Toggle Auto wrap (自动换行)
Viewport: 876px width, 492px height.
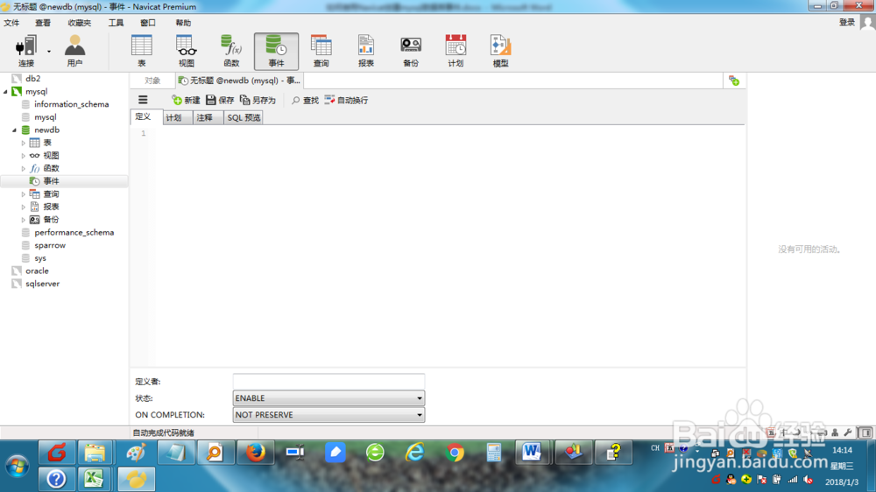point(346,100)
